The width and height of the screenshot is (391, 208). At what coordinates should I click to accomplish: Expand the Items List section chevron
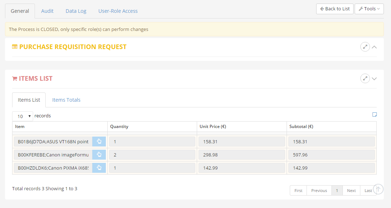pos(374,79)
